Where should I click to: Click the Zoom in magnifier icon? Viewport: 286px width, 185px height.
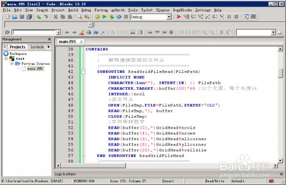tap(204, 32)
